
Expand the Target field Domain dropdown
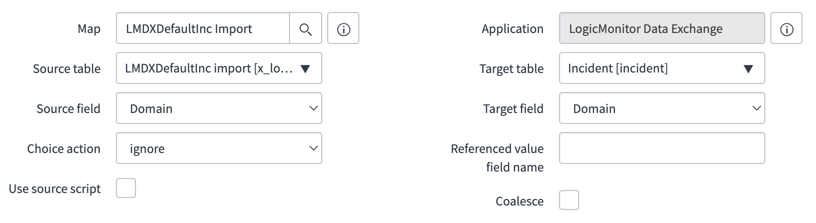tap(662, 108)
